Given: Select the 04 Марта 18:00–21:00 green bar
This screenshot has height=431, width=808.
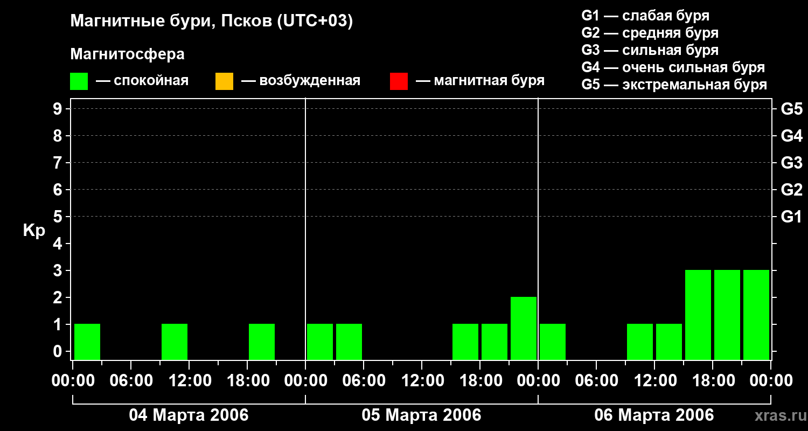Looking at the screenshot, I should pos(262,342).
